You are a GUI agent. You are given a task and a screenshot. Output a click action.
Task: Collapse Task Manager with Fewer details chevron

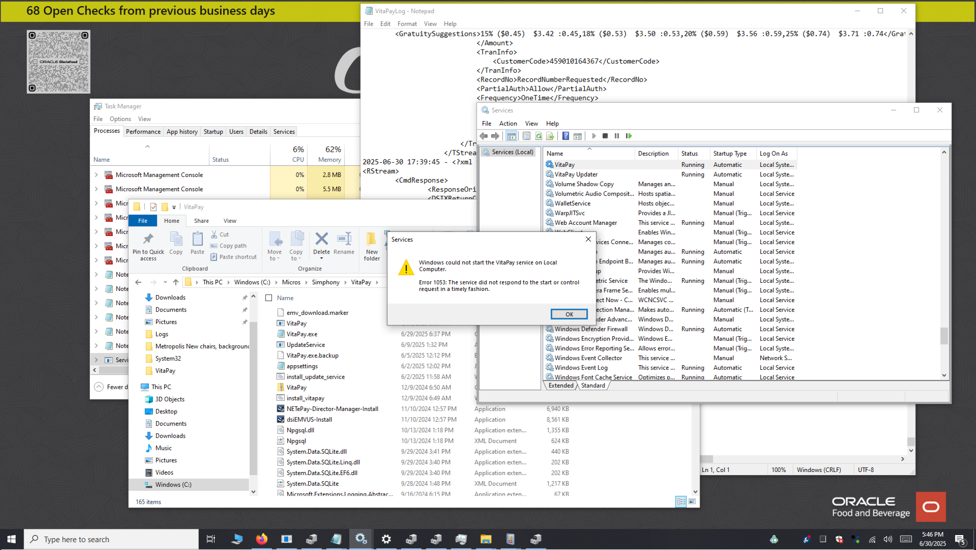[x=98, y=387]
